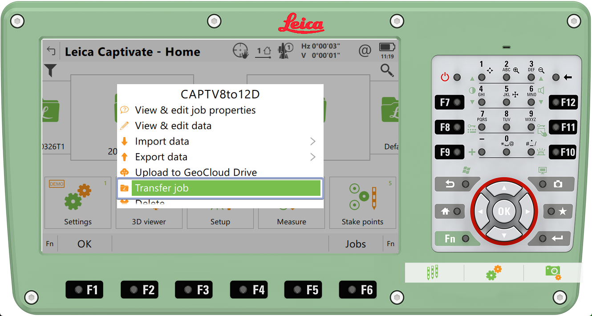Tap the instrument face 1 home icon
This screenshot has height=316, width=592.
(x=264, y=51)
